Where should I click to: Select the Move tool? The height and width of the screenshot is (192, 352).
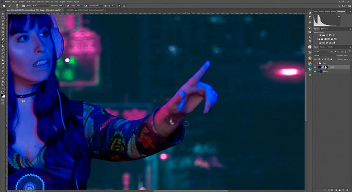pos(3,14)
